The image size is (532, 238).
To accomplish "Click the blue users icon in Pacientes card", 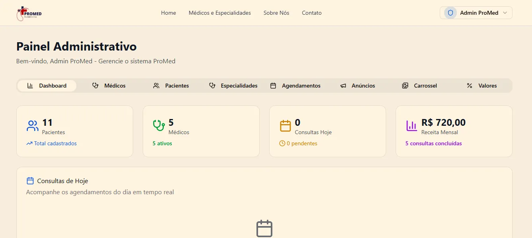I will point(33,126).
